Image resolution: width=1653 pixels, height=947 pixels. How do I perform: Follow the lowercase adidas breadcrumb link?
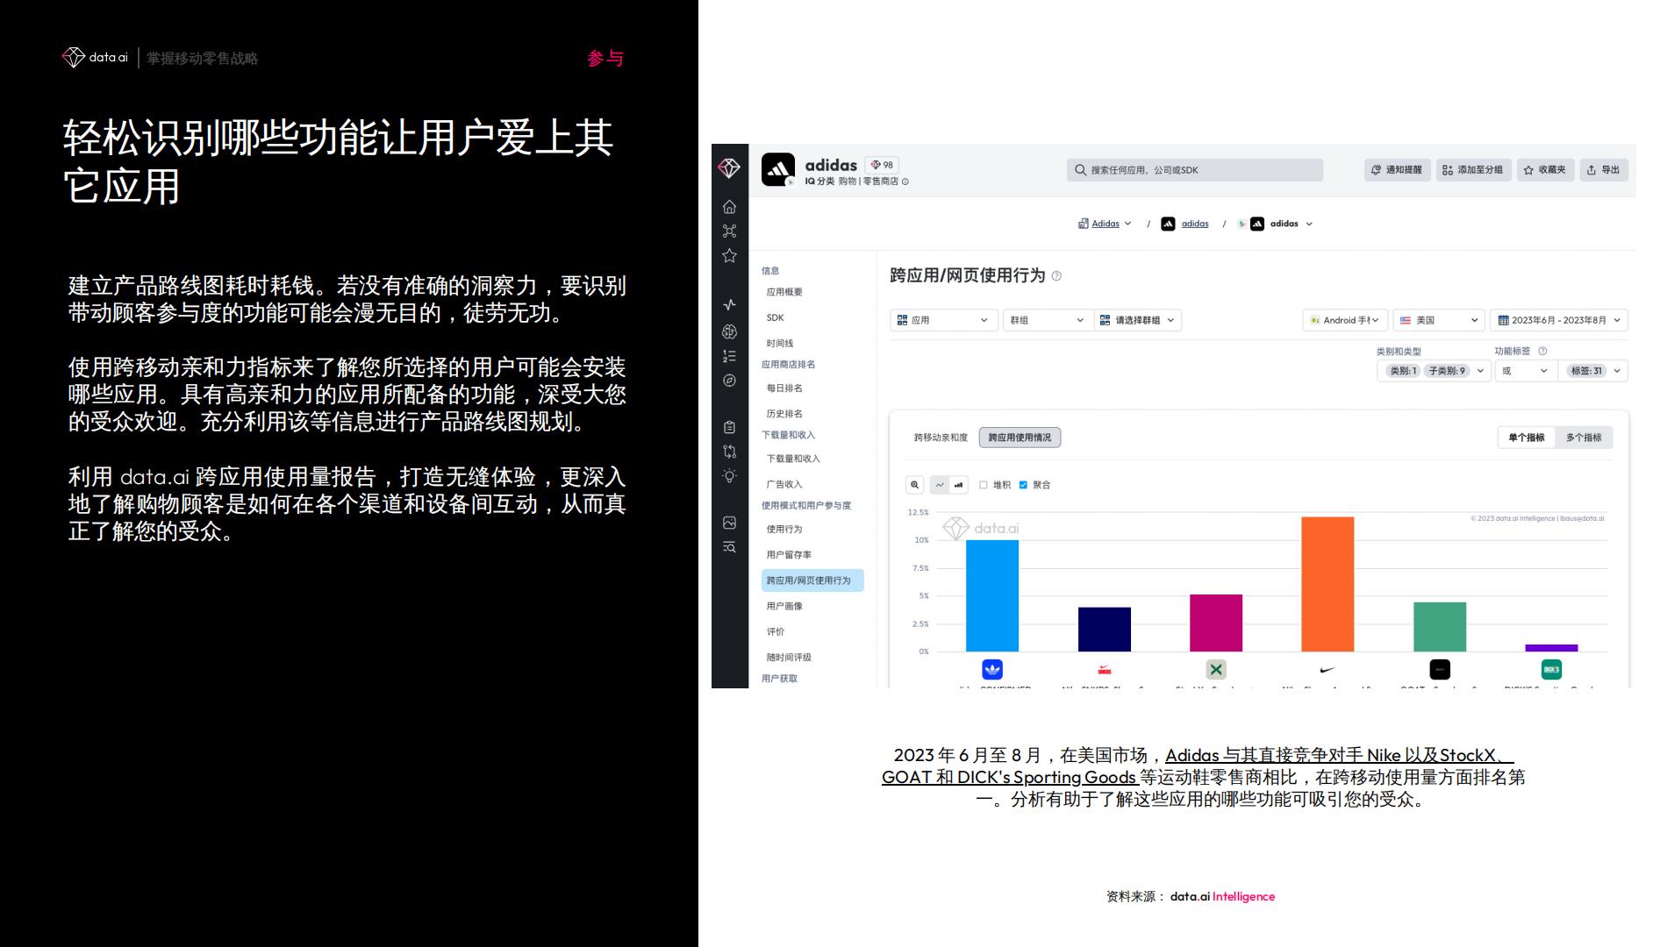pos(1194,224)
